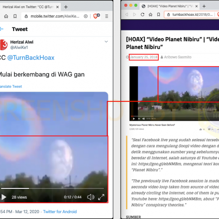Image resolution: width=219 pixels, height=219 pixels.
Task: Open a new tab in Twitter browser window
Action: 66,7
